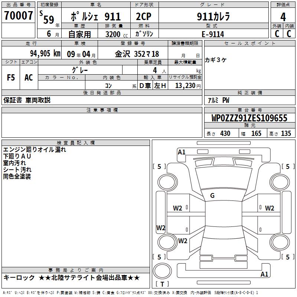Select the spare tire circle marked T
Image resolution: width=297 pixels, height=297 pixels.
click(x=162, y=271)
